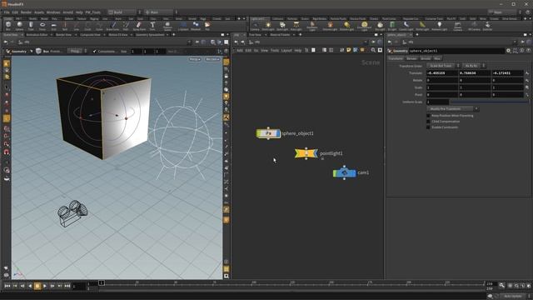Viewport: 533px width, 300px height.
Task: Open the Rx Ry Rz rotation order dropdown
Action: 474,66
